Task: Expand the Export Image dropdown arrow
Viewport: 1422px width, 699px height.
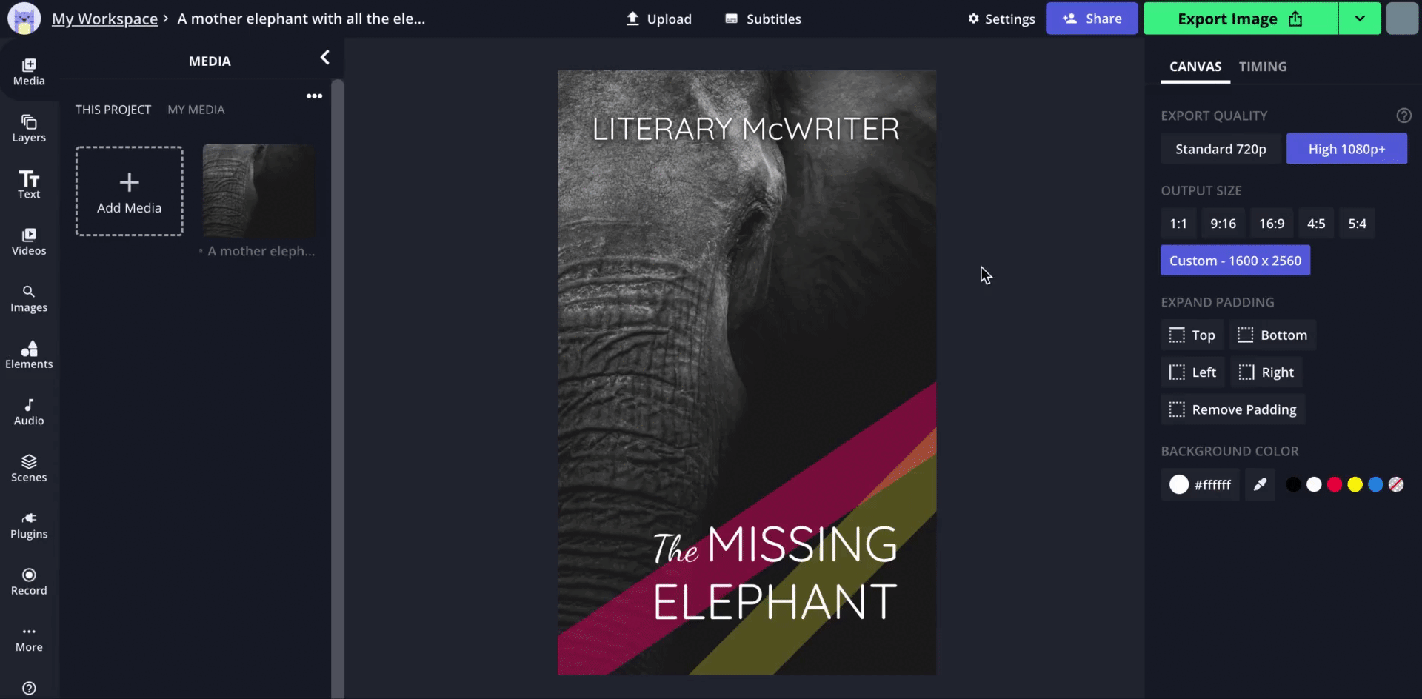Action: pos(1359,19)
